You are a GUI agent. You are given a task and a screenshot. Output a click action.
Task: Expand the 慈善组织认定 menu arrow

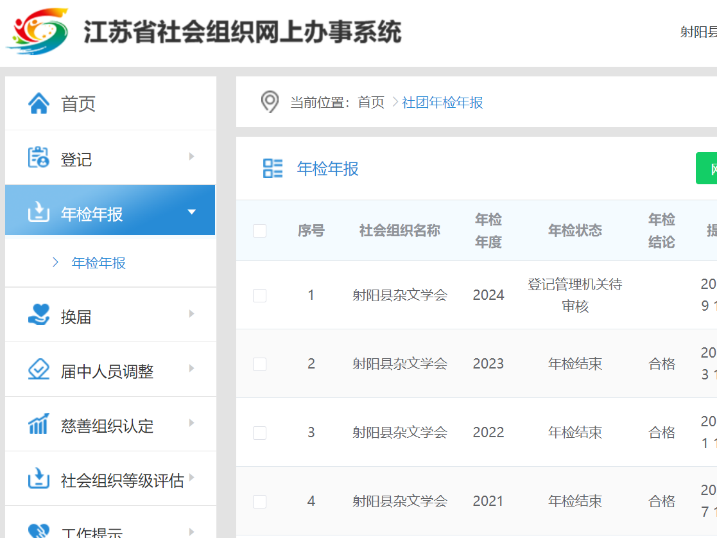click(x=191, y=422)
